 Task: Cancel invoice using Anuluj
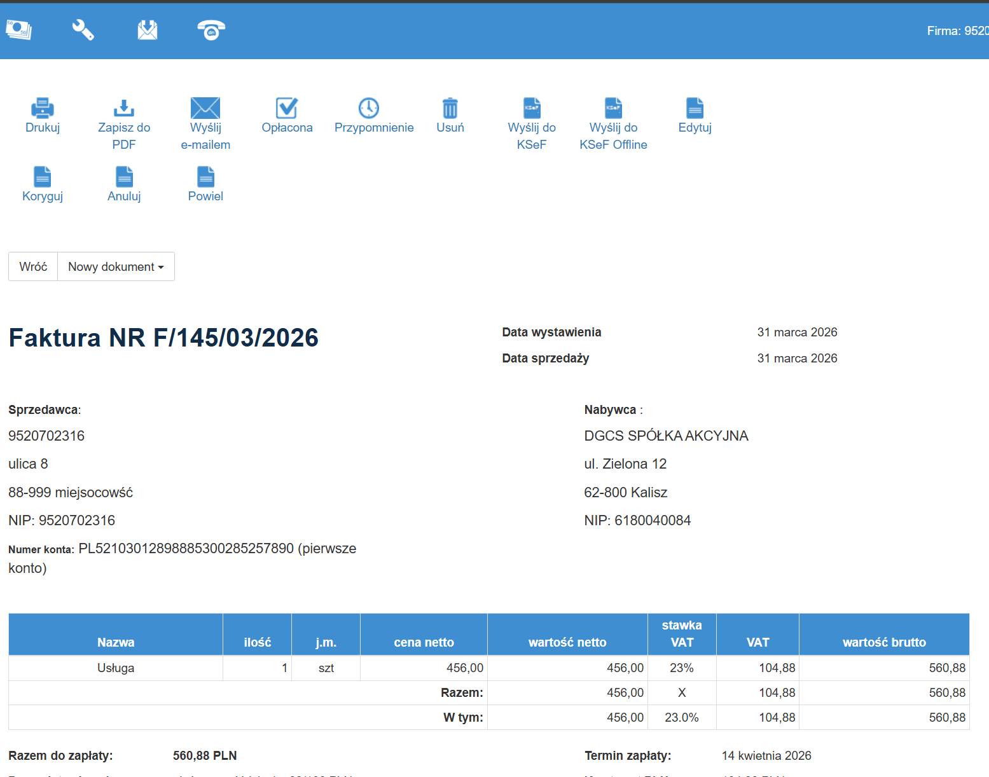click(124, 177)
